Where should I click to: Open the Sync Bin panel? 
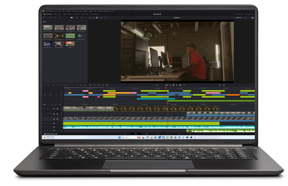click(58, 14)
